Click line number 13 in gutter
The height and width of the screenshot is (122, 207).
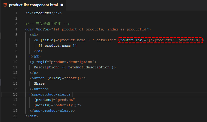click(x=15, y=78)
